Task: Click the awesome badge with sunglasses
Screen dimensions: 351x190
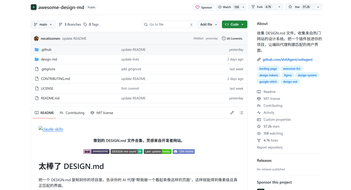Action: [96, 151]
